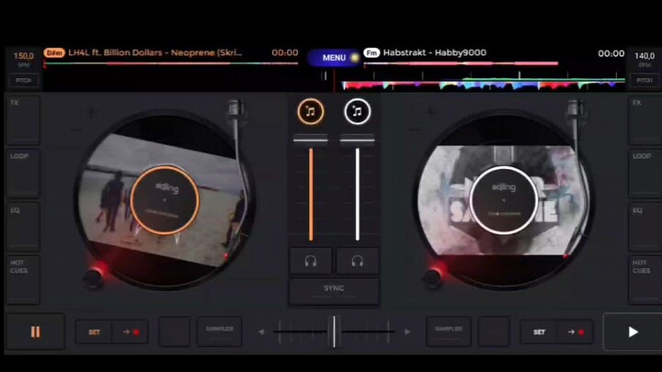Click the right deck white volume fader

click(x=358, y=195)
